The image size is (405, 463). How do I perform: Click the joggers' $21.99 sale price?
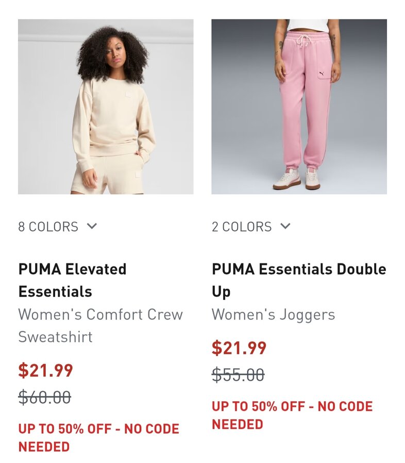[x=239, y=348]
